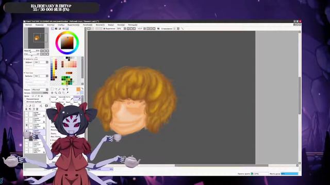Adjust the layer opacity Непрозр slider
Viewport: 330px width, 185px height.
pyautogui.click(x=40, y=92)
